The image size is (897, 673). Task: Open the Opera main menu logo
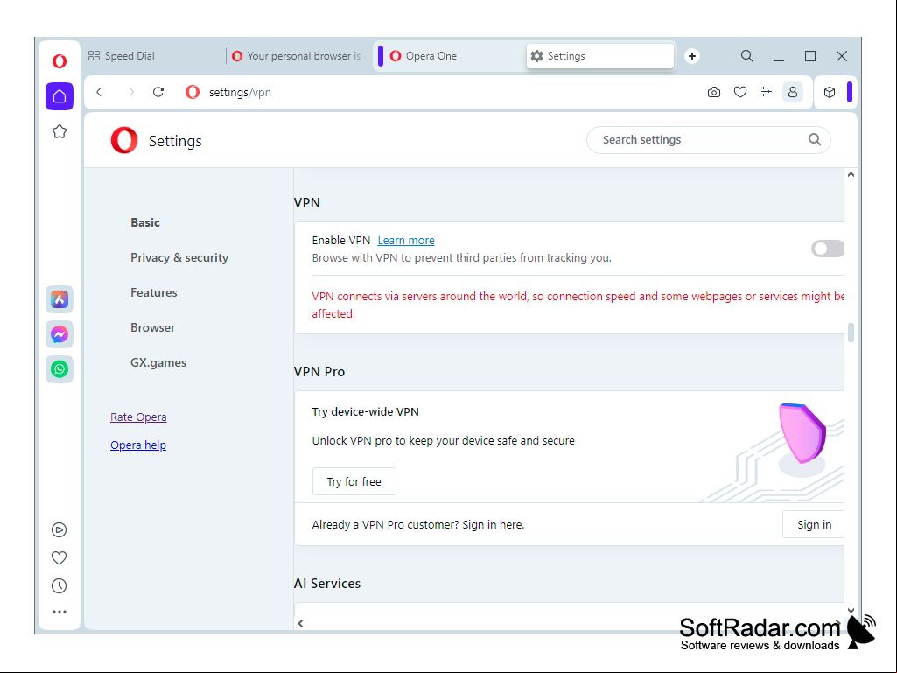(60, 60)
